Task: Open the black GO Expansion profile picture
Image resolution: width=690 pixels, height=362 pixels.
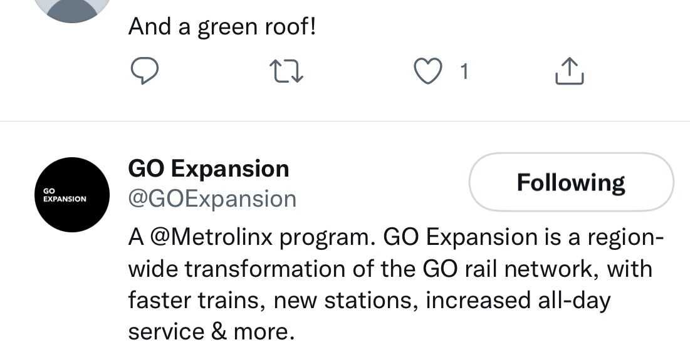Action: point(72,195)
